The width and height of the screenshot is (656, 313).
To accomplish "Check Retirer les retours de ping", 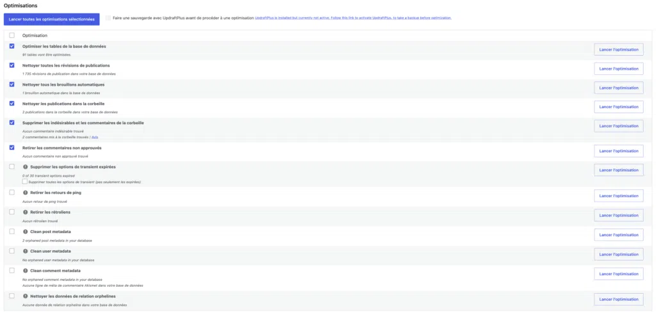I will [12, 192].
